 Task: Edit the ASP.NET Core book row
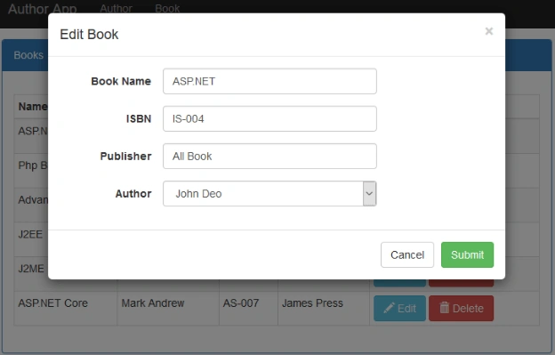(x=399, y=308)
